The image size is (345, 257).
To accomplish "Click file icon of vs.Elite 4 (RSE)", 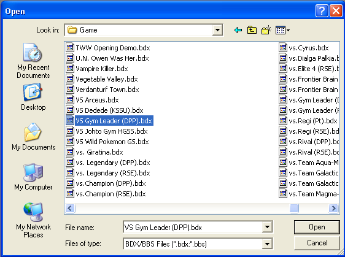I will tap(283, 68).
